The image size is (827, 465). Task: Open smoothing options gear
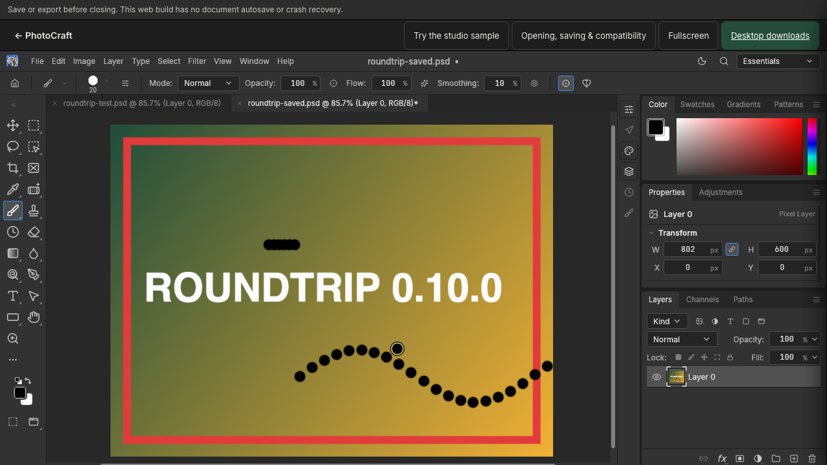534,83
